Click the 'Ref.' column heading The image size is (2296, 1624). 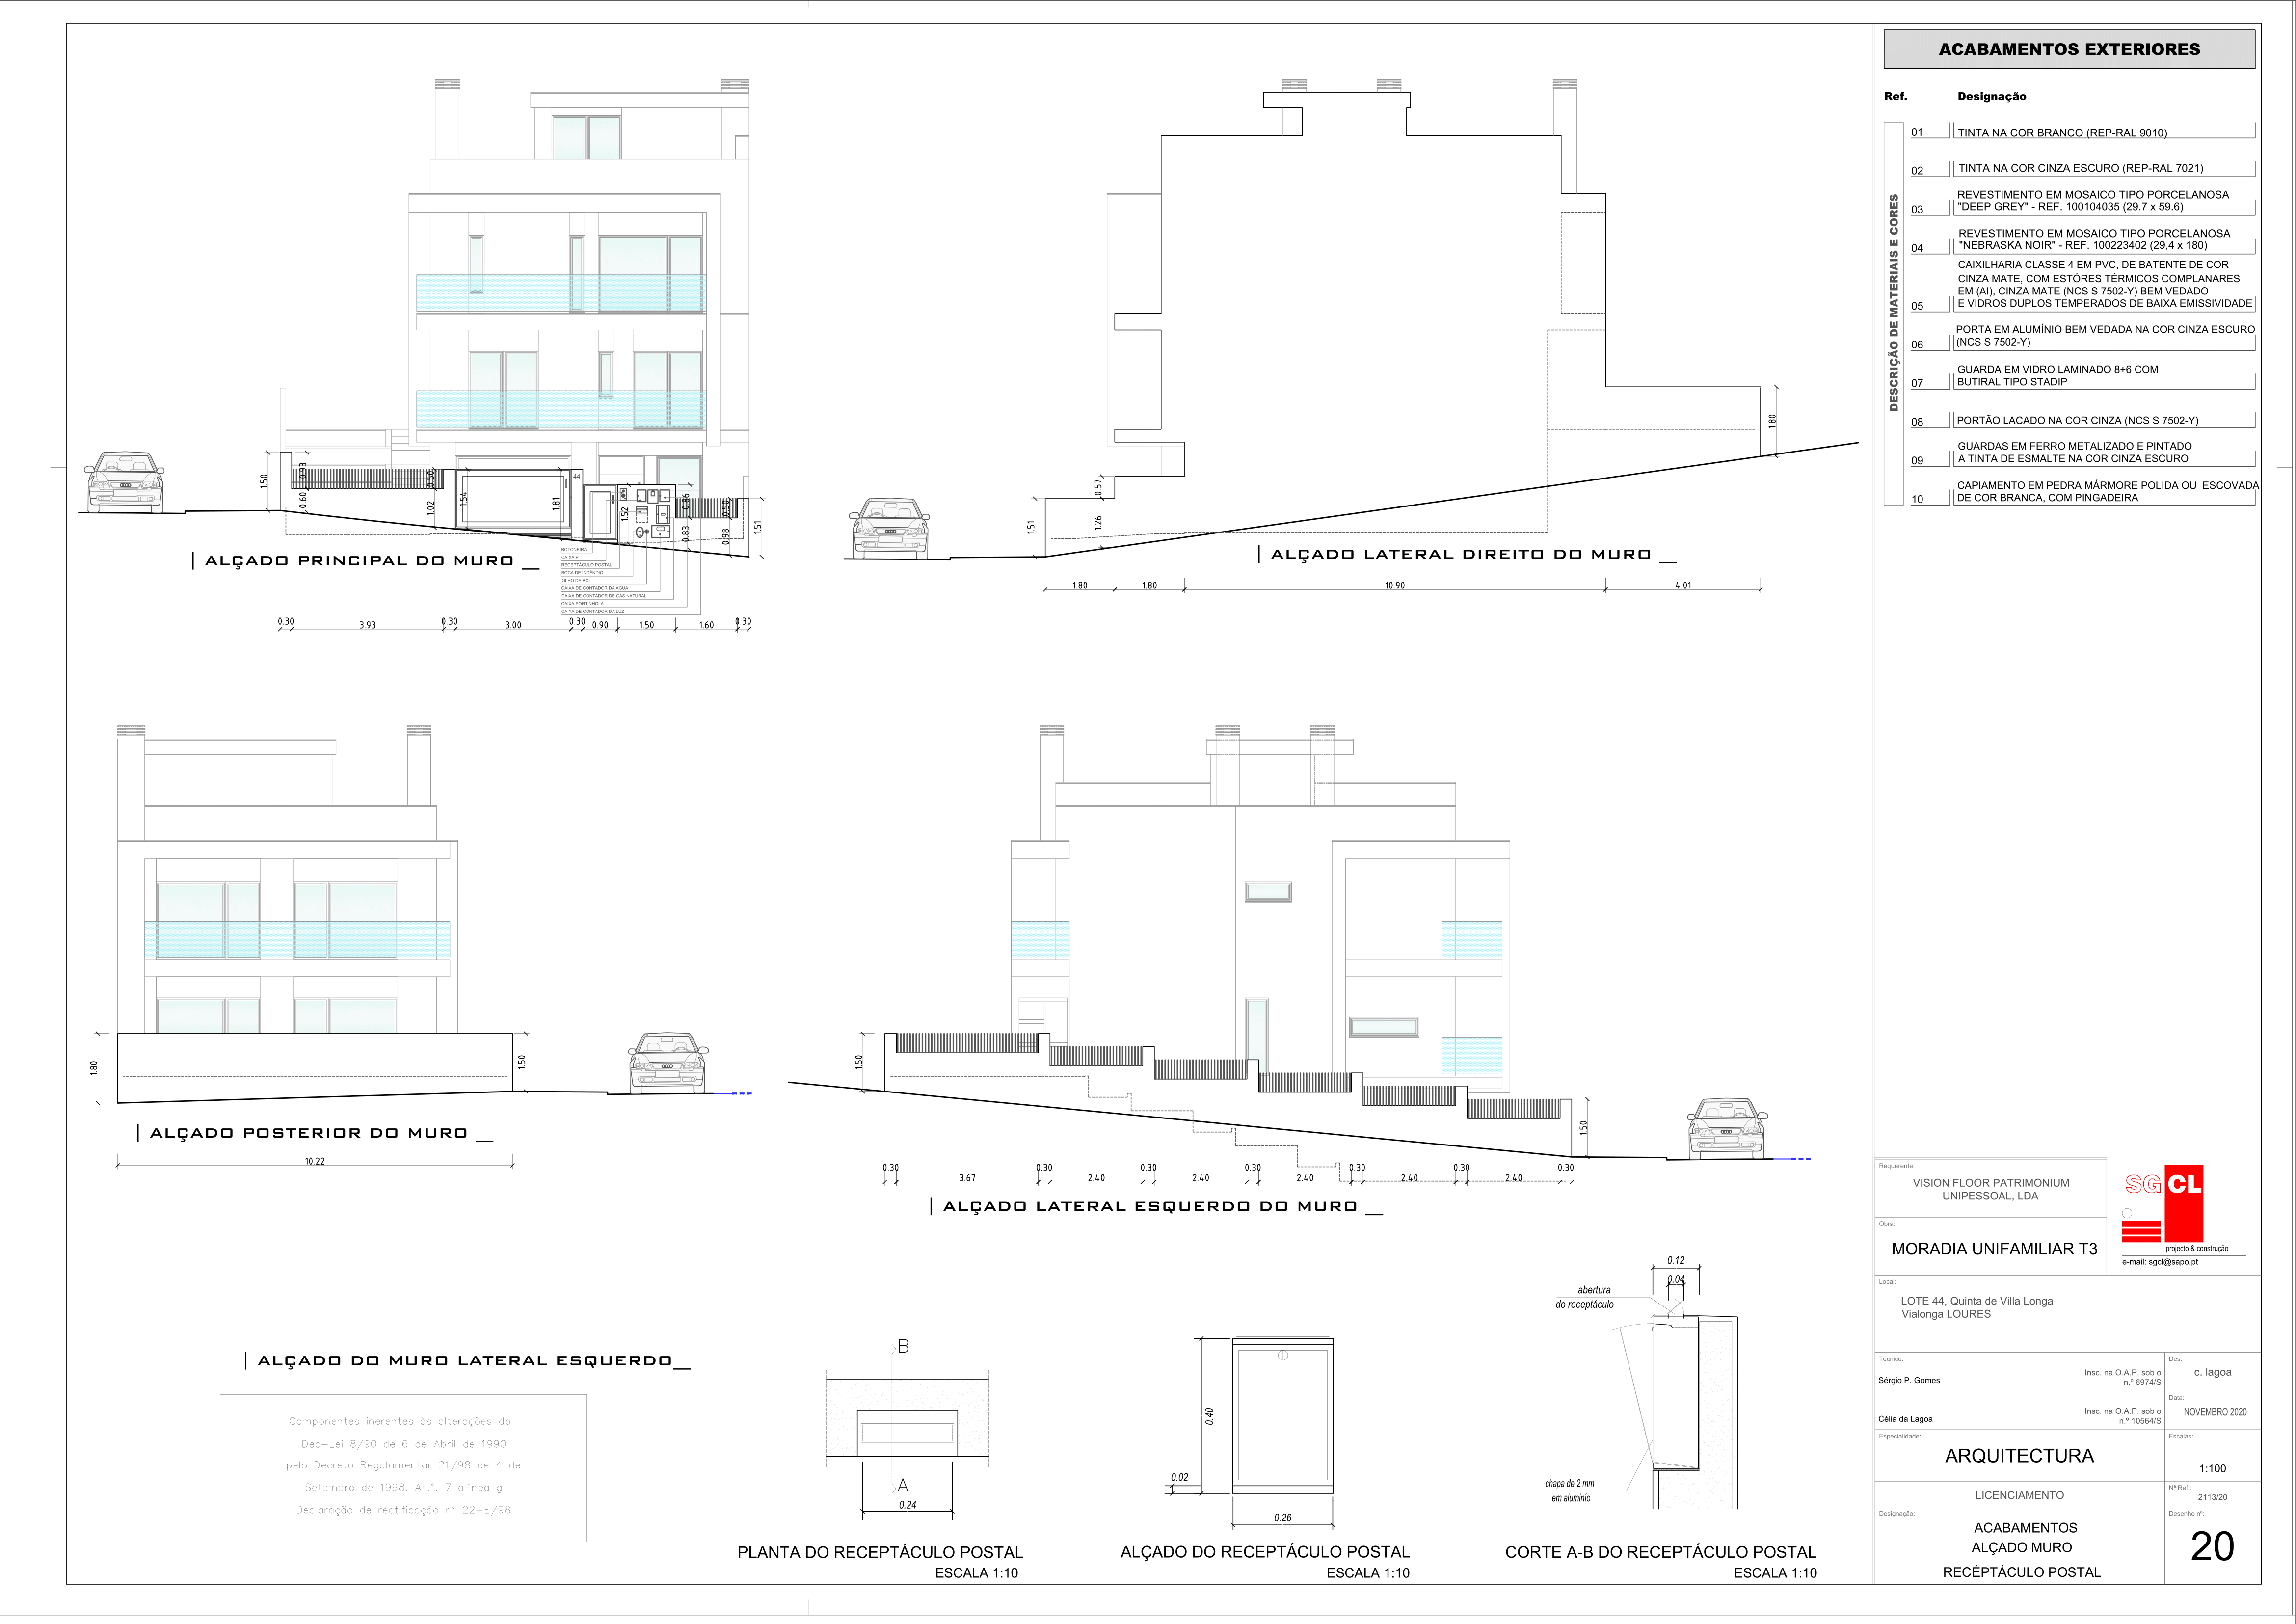pyautogui.click(x=1895, y=97)
